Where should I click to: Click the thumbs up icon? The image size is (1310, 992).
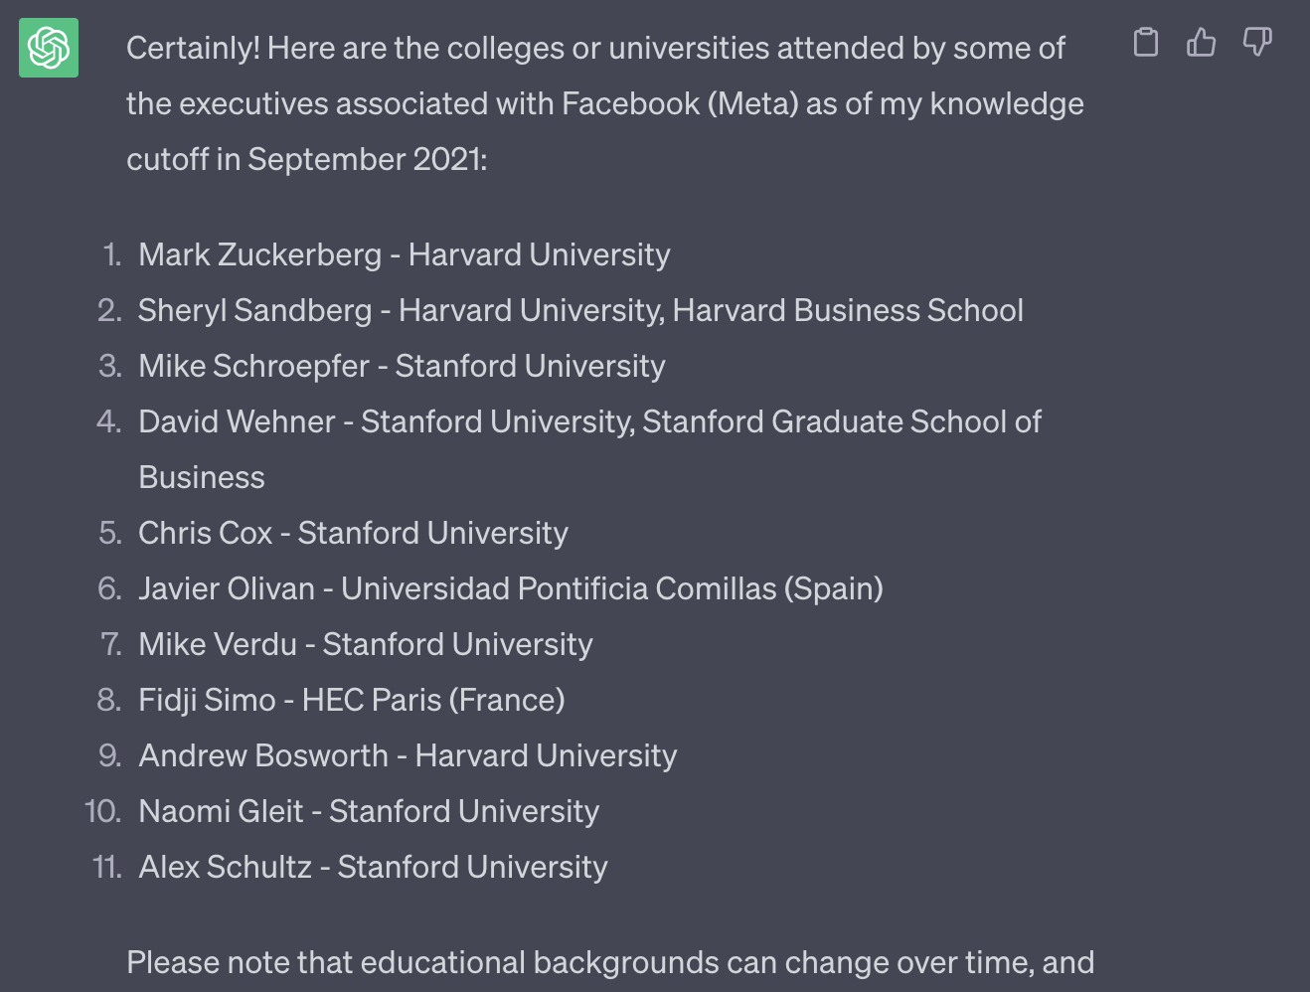(x=1202, y=42)
